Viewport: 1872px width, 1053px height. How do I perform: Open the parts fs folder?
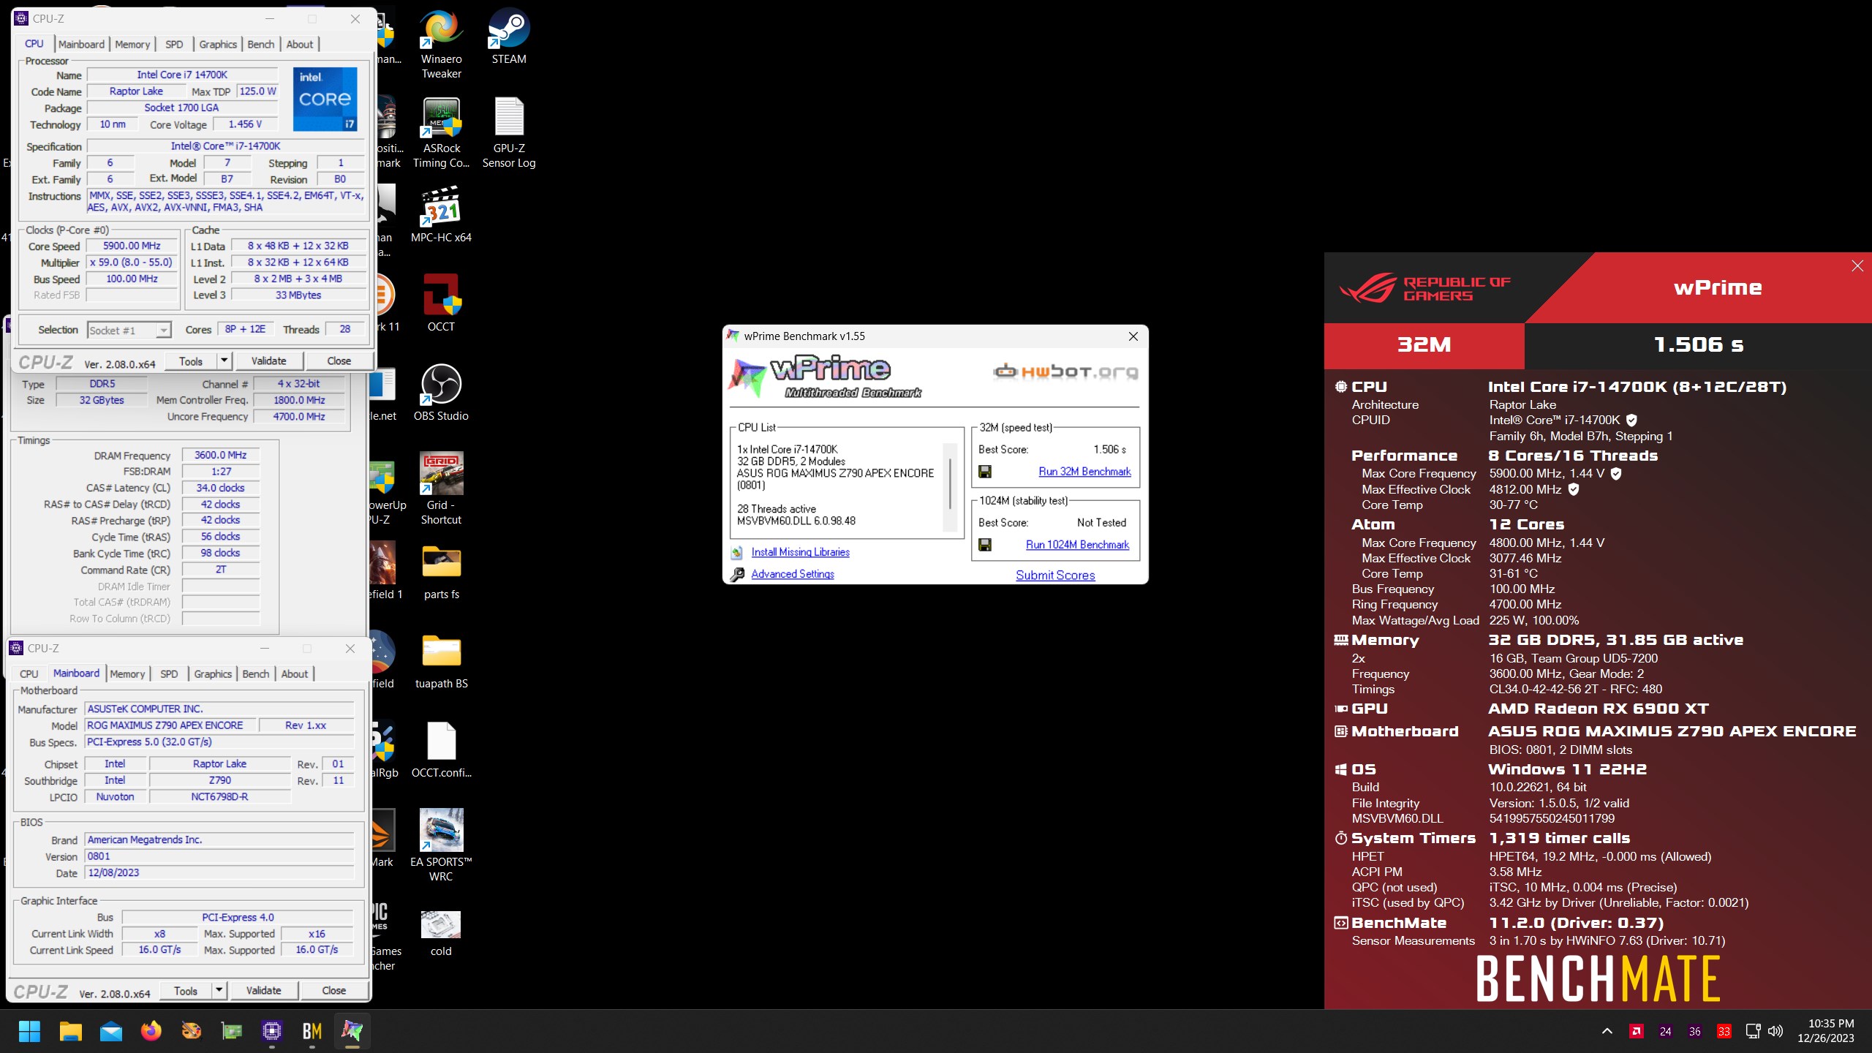(x=441, y=571)
